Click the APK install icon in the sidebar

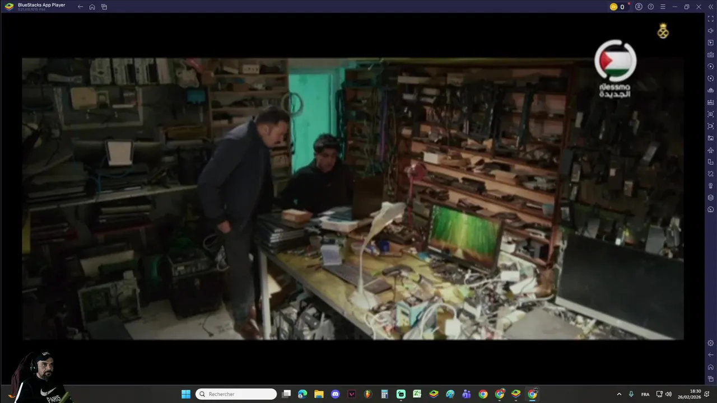tap(711, 102)
